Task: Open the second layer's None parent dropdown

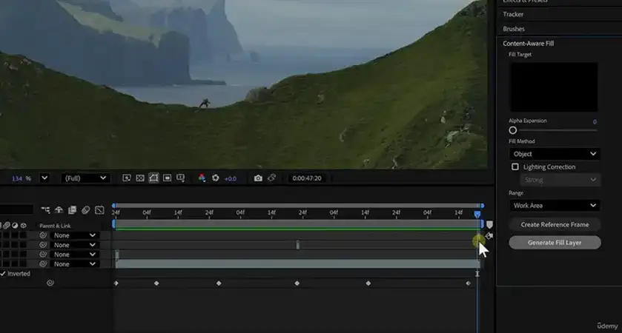Action: point(74,245)
